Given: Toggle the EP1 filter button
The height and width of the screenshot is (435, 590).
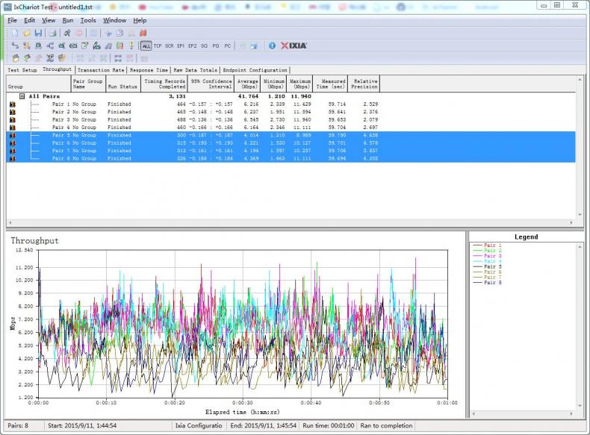Looking at the screenshot, I should click(181, 46).
